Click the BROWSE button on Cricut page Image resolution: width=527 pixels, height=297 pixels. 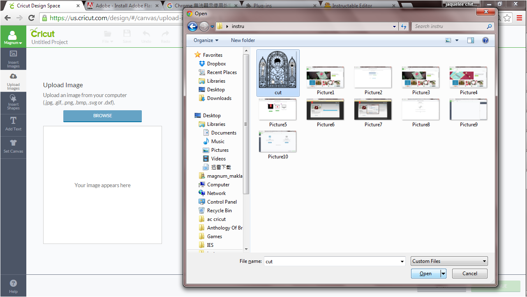point(102,116)
